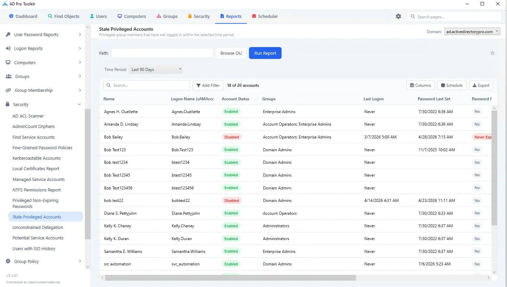This screenshot has height=287, width=507.
Task: Open Find Objects magnifier tab
Action: click(x=64, y=16)
